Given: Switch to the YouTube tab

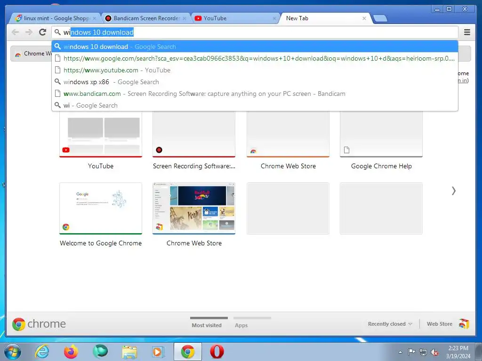Looking at the screenshot, I should tap(235, 18).
